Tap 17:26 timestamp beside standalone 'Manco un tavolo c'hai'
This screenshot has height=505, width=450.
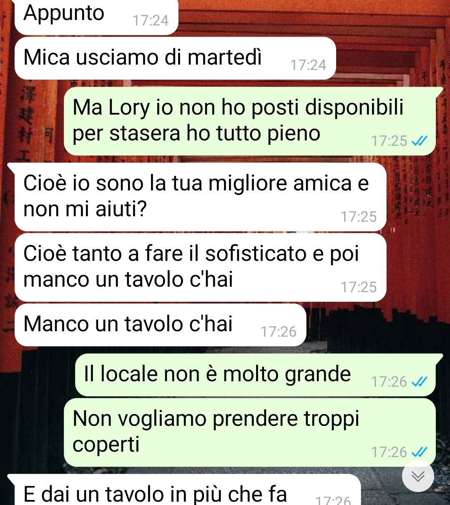coord(279,332)
